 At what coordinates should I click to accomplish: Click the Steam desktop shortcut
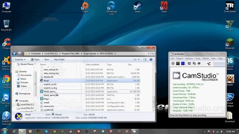click(x=138, y=7)
